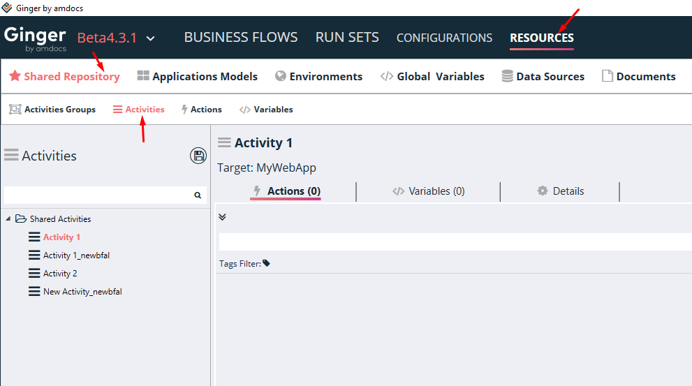Open Applications Models section
Viewport: 692px width, 386px height.
click(x=198, y=77)
